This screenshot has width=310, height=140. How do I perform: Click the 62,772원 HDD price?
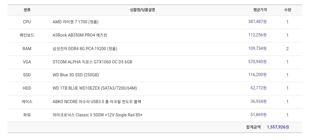(x=259, y=88)
